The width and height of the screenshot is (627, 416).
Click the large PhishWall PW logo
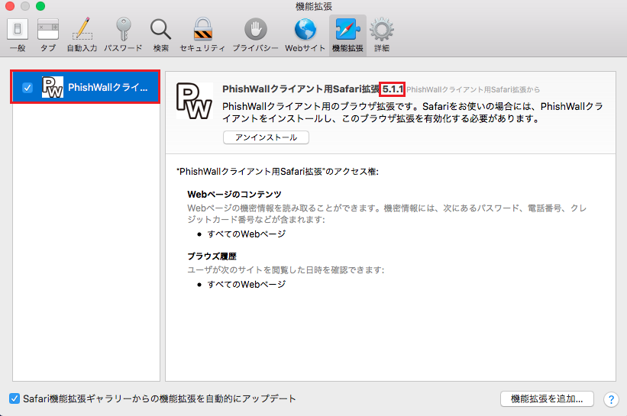pyautogui.click(x=194, y=101)
